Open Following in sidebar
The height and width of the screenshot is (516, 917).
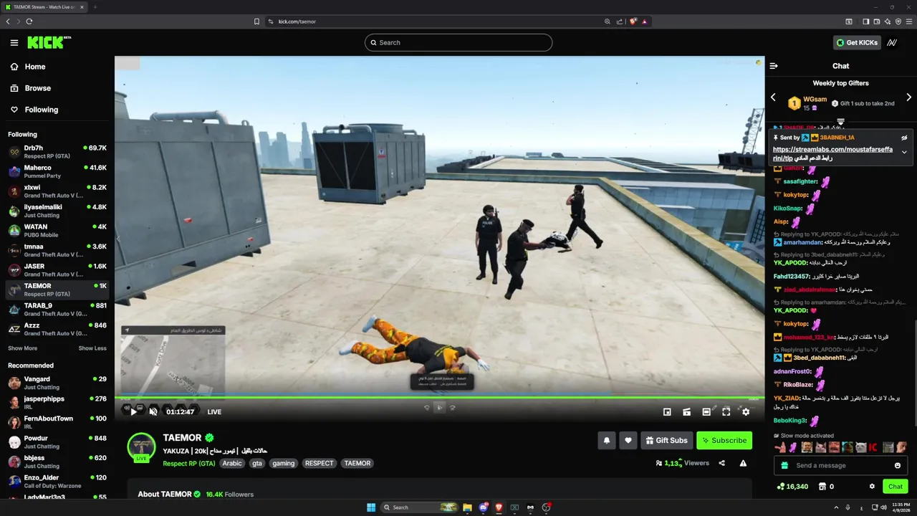42,110
